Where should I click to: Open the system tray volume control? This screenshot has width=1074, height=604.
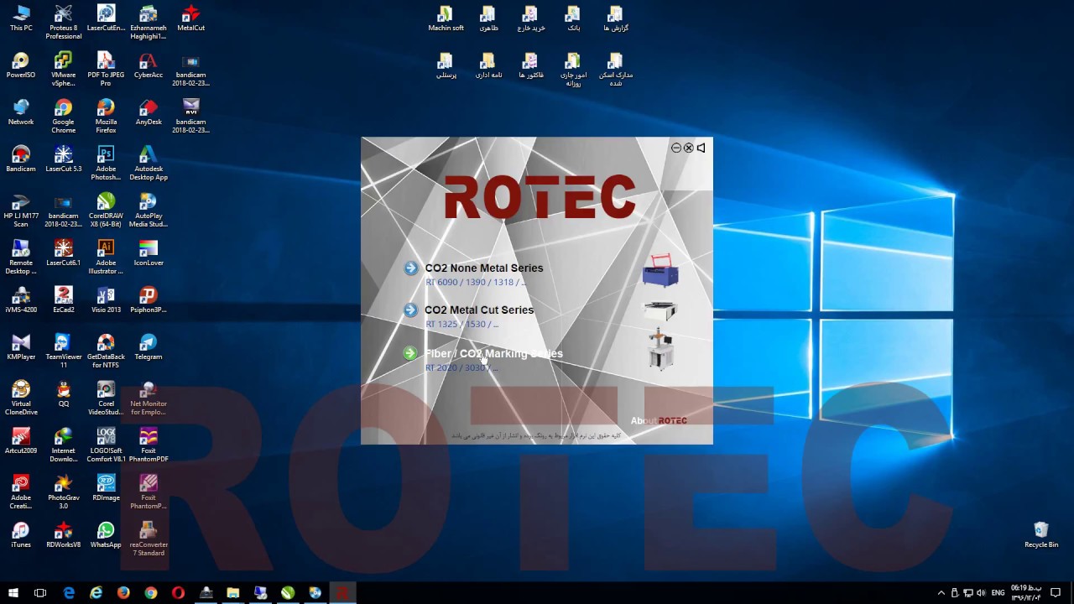[x=981, y=593]
